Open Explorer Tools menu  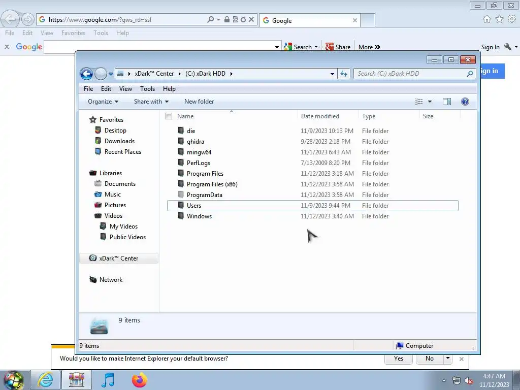pos(148,89)
